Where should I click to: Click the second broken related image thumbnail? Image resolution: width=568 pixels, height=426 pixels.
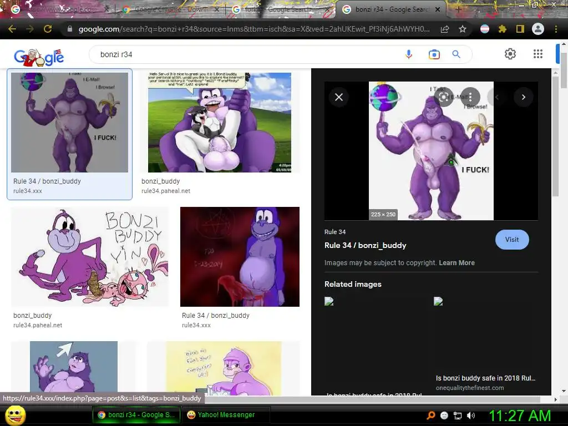pyautogui.click(x=438, y=301)
